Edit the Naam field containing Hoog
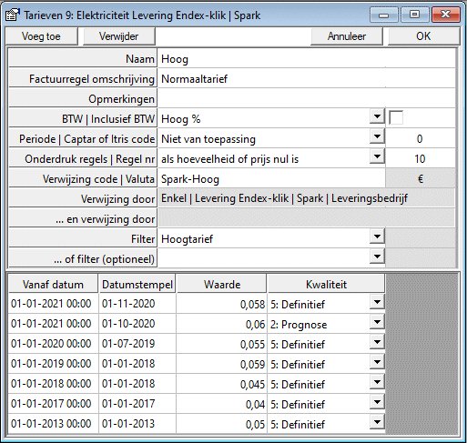Image resolution: width=467 pixels, height=443 pixels. point(307,58)
